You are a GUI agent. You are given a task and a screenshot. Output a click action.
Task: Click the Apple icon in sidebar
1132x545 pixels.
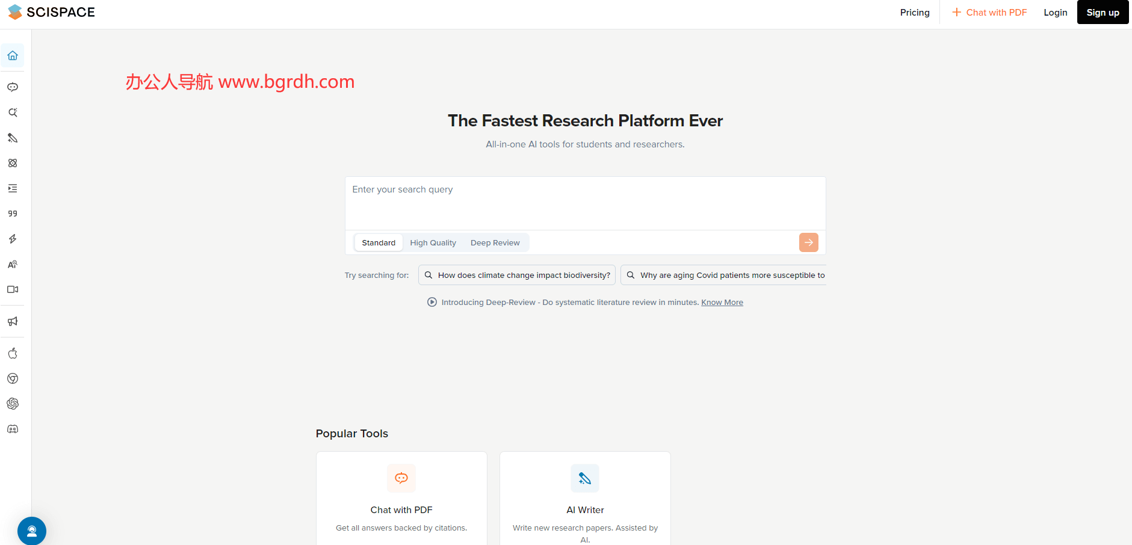(13, 353)
